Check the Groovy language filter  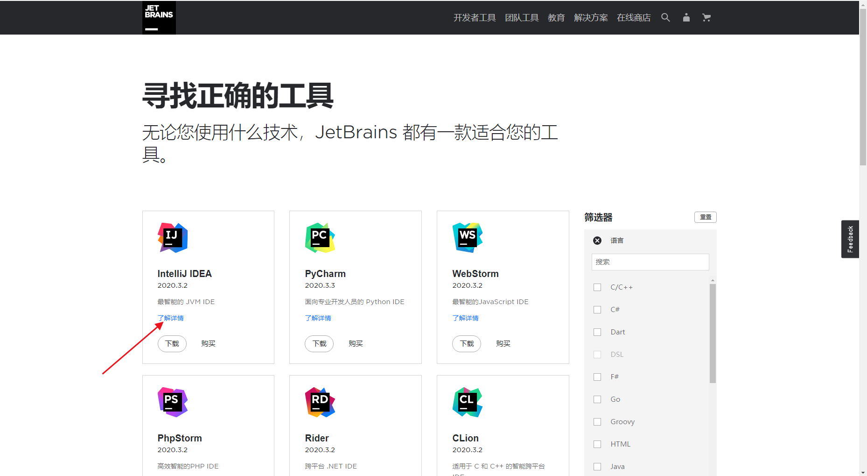tap(597, 422)
